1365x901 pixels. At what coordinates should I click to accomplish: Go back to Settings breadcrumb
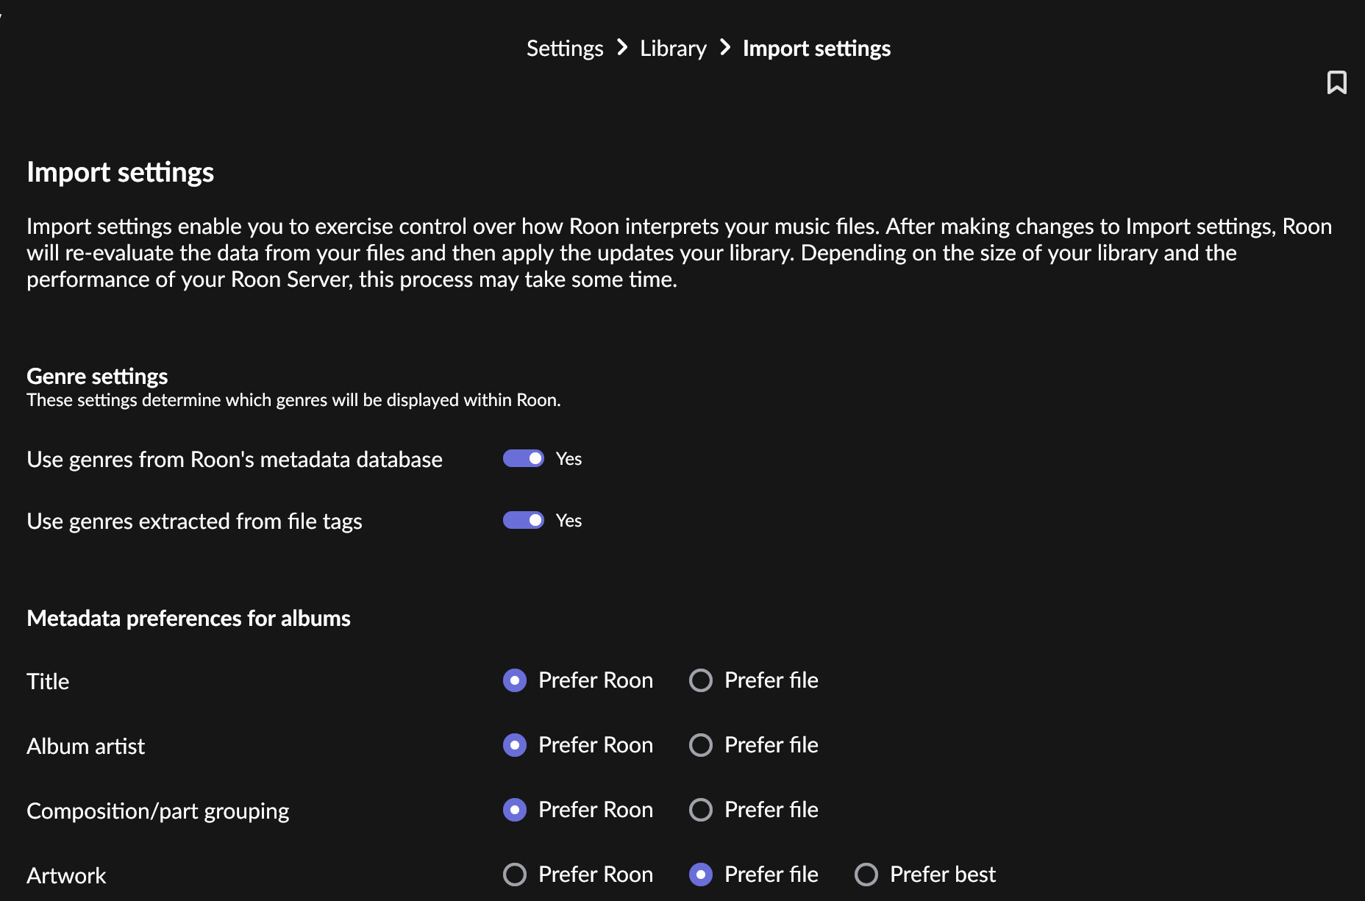pyautogui.click(x=565, y=49)
